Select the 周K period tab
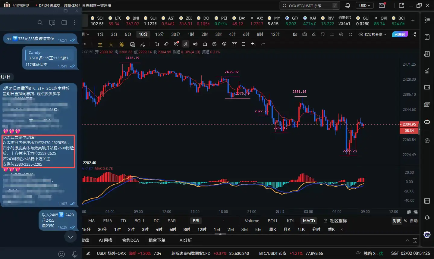This screenshot has width=434, height=259. tap(273, 229)
